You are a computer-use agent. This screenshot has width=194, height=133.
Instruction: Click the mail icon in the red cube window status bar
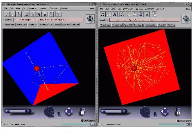coord(188,124)
